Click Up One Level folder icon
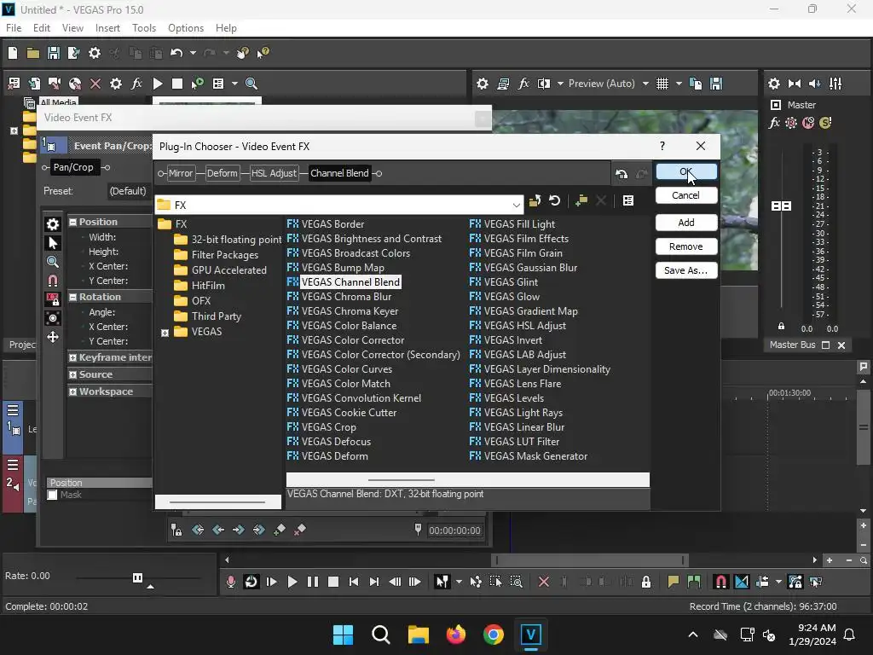This screenshot has height=655, width=873. 535,200
